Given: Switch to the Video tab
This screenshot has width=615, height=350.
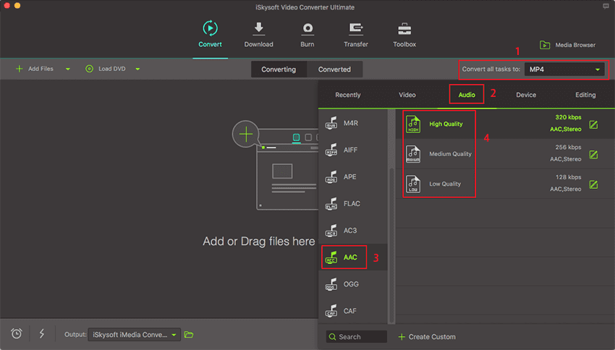Looking at the screenshot, I should pyautogui.click(x=407, y=95).
